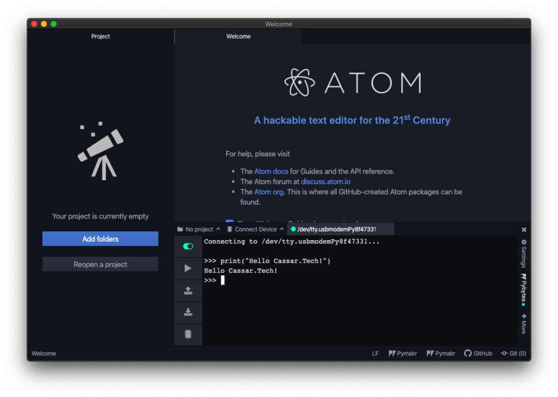Click the LF line ending indicator

coord(375,353)
